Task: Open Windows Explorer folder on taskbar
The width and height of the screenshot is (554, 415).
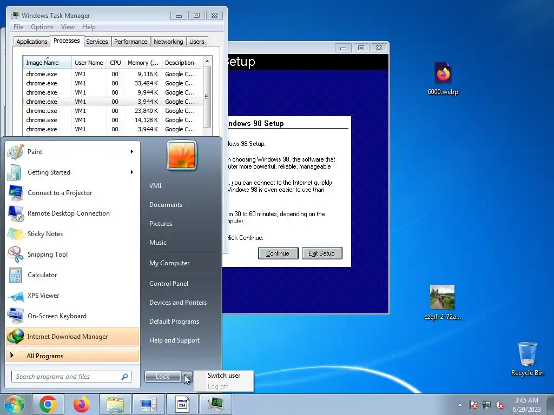Action: point(115,404)
